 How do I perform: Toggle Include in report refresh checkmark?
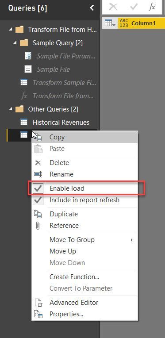click(38, 200)
